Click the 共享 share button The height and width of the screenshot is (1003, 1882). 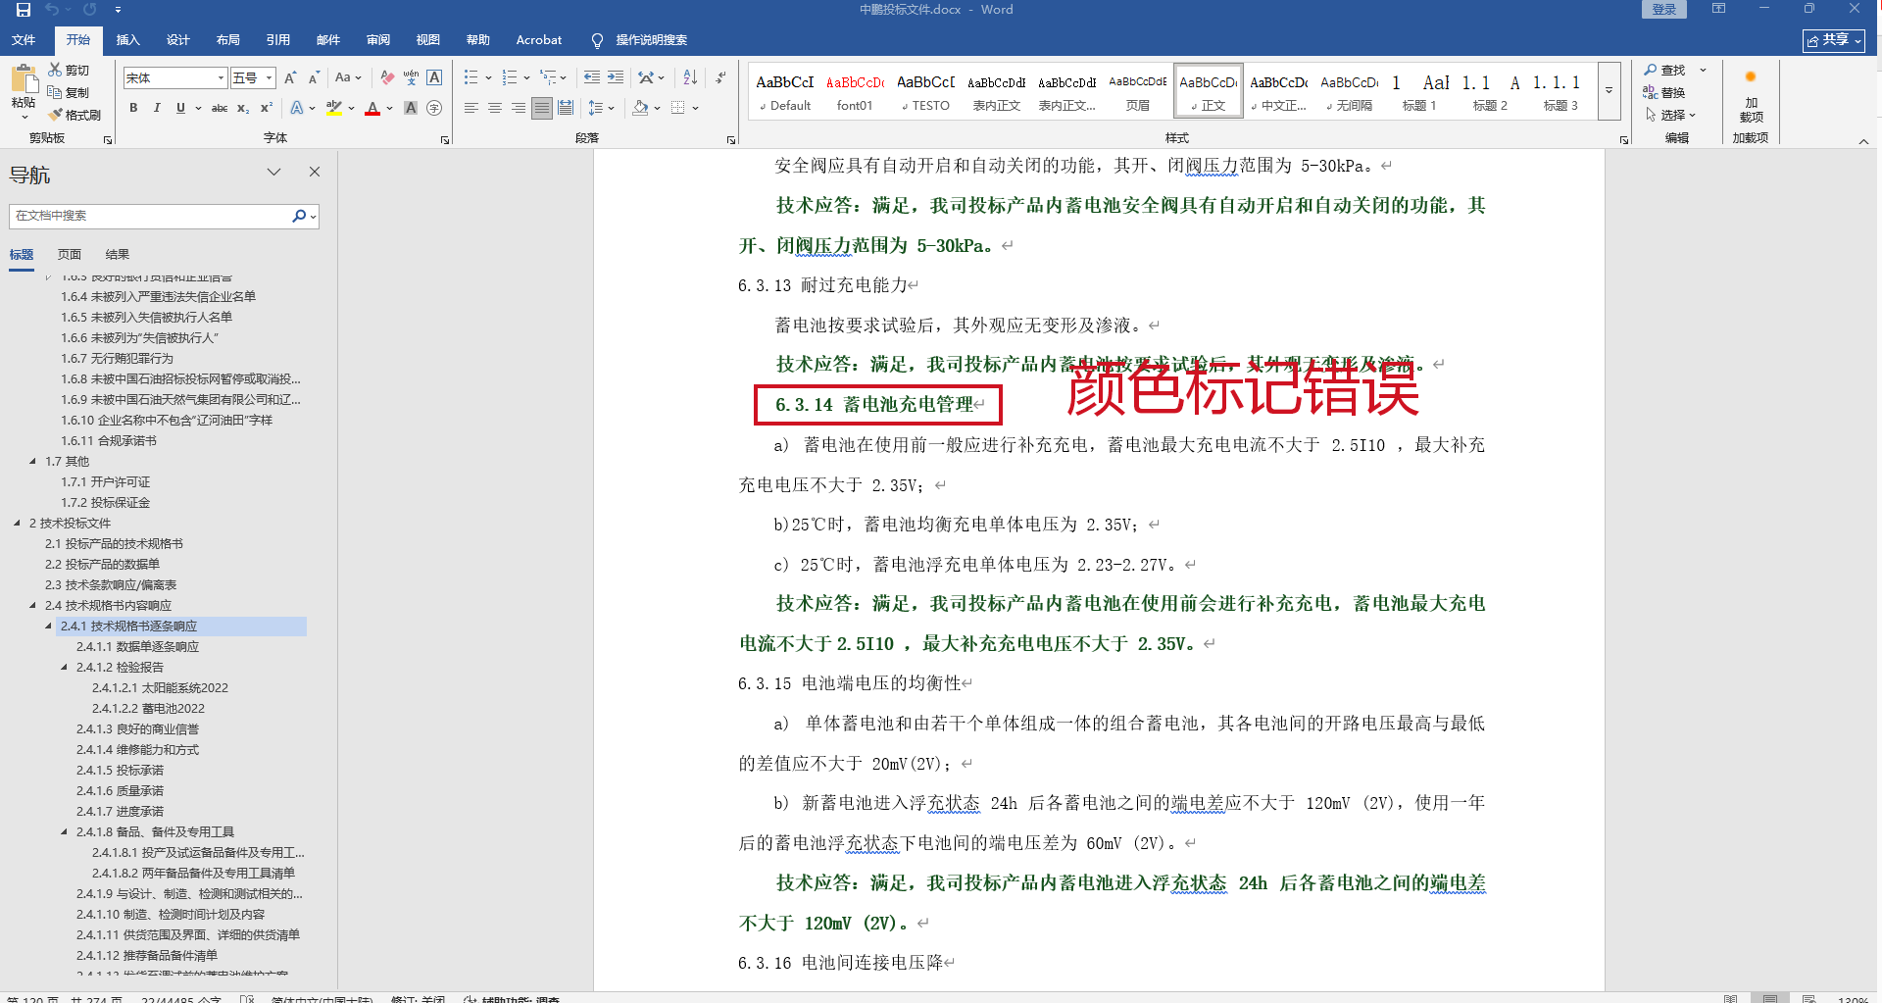[x=1833, y=40]
